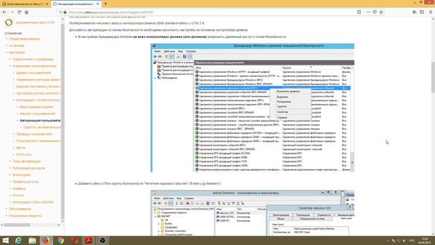
Task: Collapse the Управление пользователями tree arrow
Action: point(10,66)
